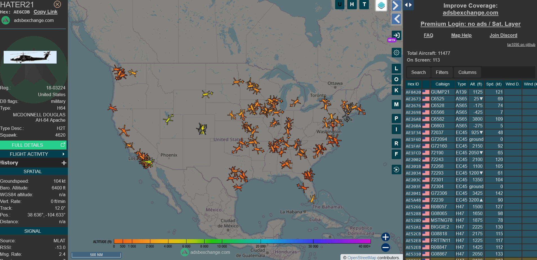This screenshot has height=260, width=537.
Task: Switch to the Search tab
Action: pyautogui.click(x=418, y=72)
